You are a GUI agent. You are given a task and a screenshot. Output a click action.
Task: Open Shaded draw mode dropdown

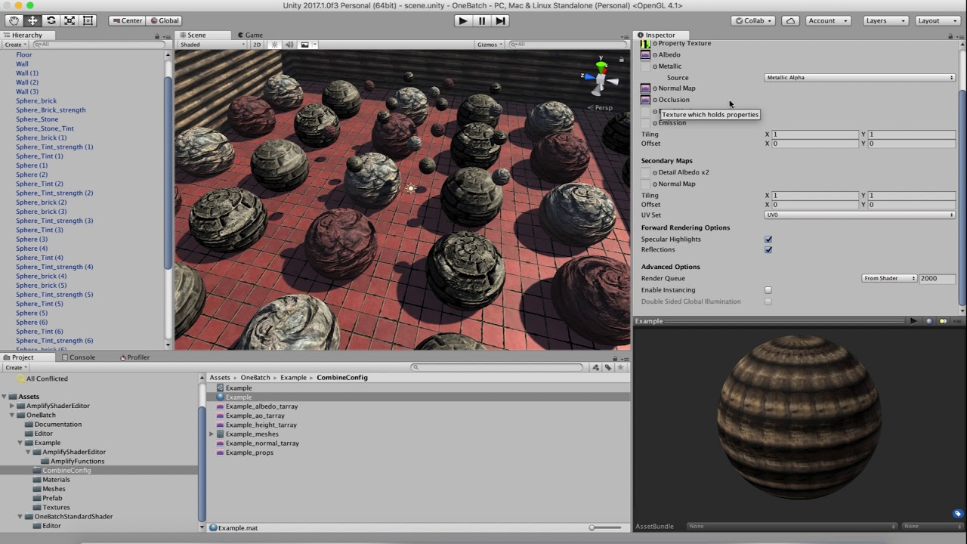click(212, 45)
